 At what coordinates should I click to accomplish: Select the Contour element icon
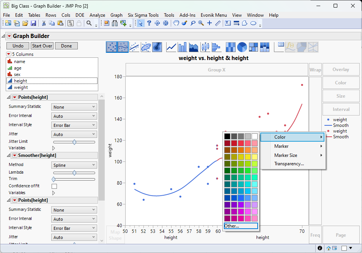(157, 47)
